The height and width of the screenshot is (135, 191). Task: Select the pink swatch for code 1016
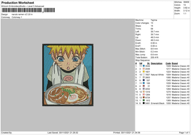pos(144,95)
